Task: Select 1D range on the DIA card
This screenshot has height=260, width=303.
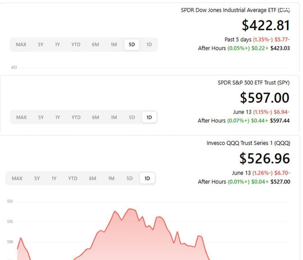Action: [149, 44]
